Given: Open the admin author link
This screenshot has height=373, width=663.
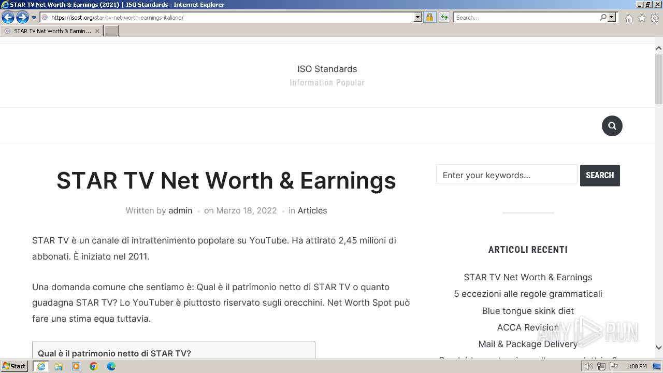Looking at the screenshot, I should click(x=180, y=210).
